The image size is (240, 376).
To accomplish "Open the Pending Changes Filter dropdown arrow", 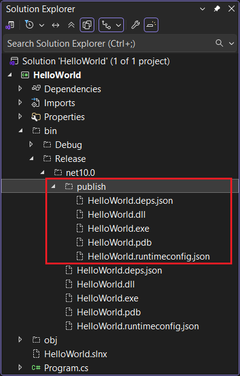I will tap(42, 25).
